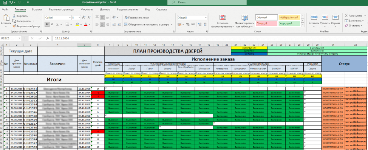Open Копировать dropdown arrow

pyautogui.click(x=33, y=21)
